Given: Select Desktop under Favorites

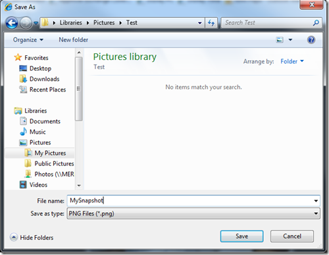Looking at the screenshot, I should [40, 69].
